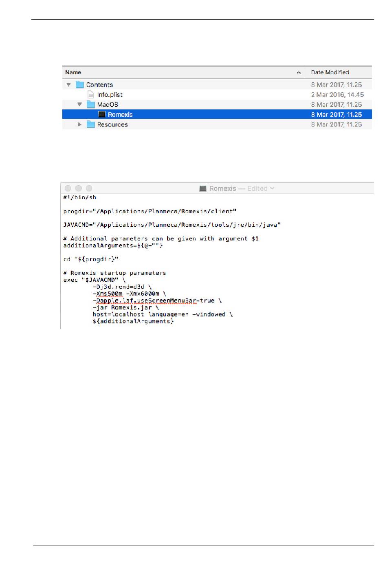Image resolution: width=387 pixels, height=563 pixels.
Task: Click the #!/bin/sh line
Action: pos(80,198)
